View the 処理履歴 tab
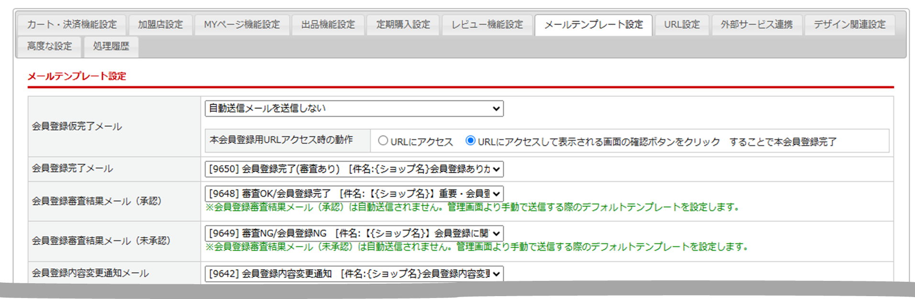915x299 pixels. coord(111,46)
